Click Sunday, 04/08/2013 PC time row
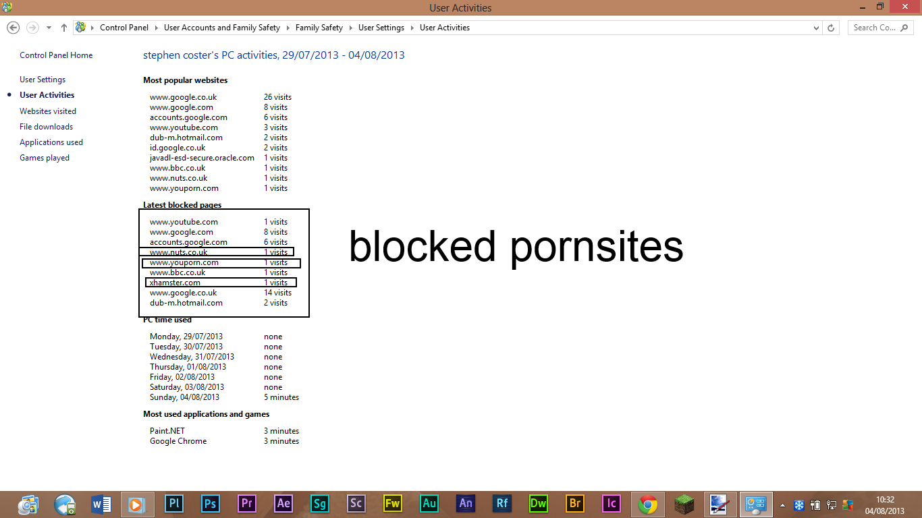922x518 pixels. coord(224,397)
